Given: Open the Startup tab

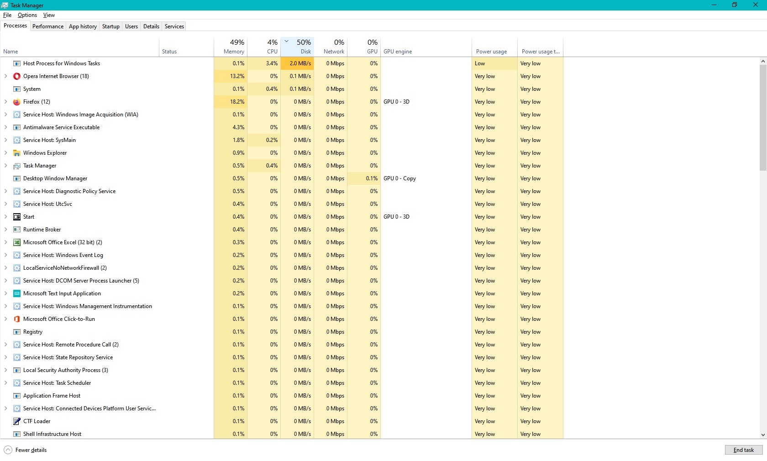Looking at the screenshot, I should point(111,26).
